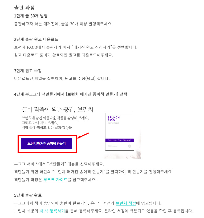Click the sentence about 매거진 원고 신청하기

click(x=76, y=47)
